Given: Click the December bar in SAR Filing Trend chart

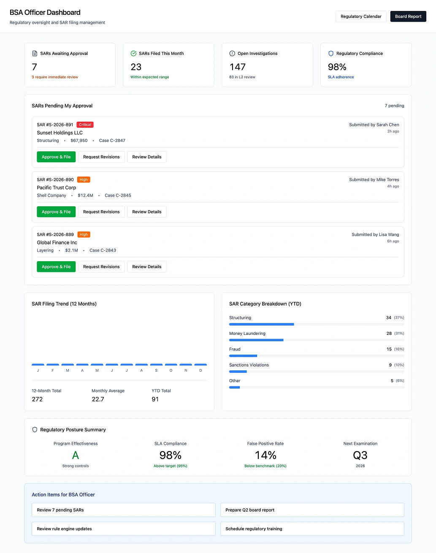Looking at the screenshot, I should 200,364.
